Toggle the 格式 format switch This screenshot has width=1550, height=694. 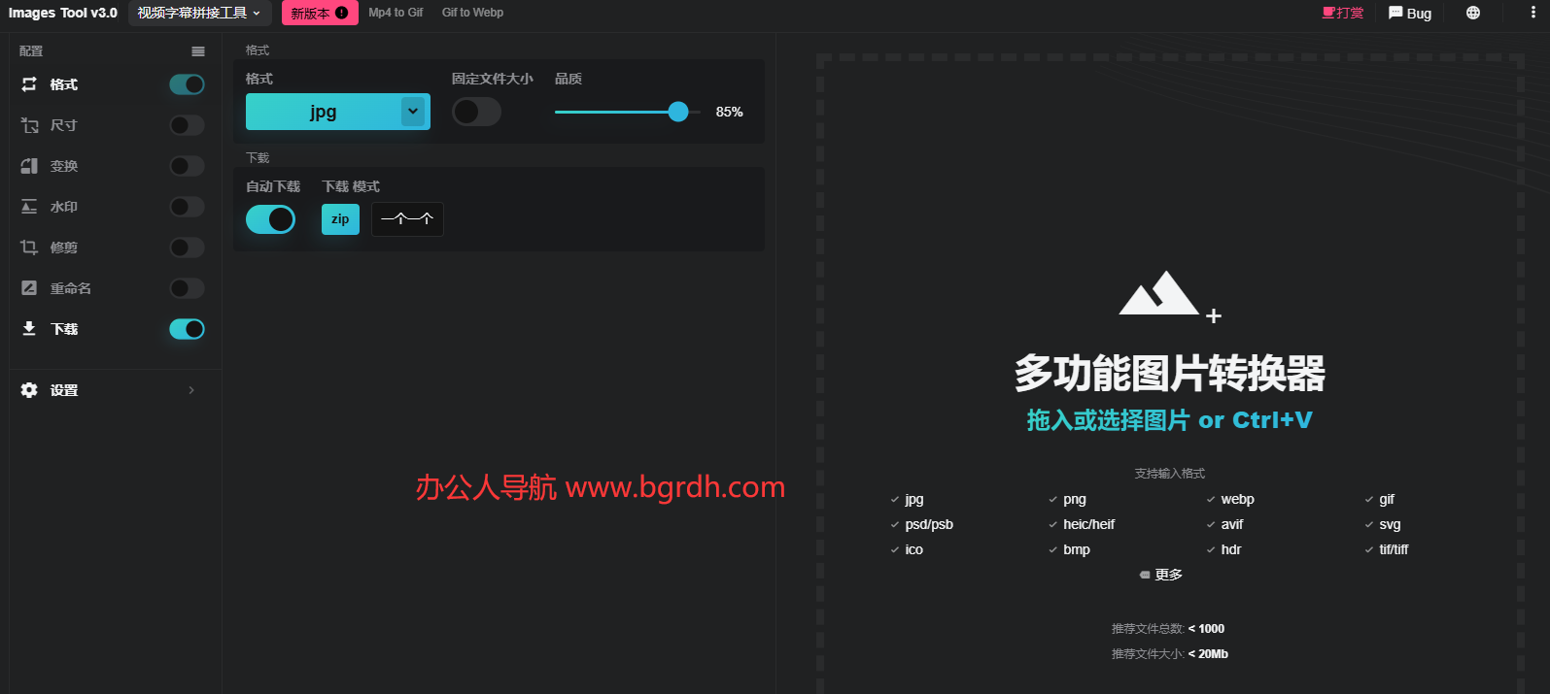[x=187, y=84]
